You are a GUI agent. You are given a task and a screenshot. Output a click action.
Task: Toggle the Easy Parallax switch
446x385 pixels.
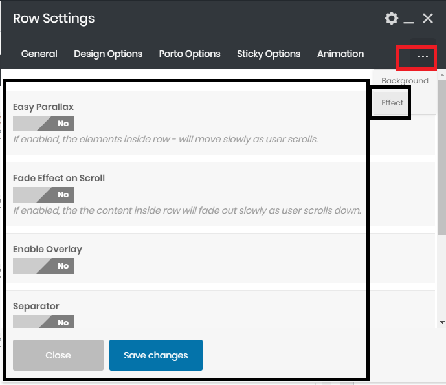43,124
